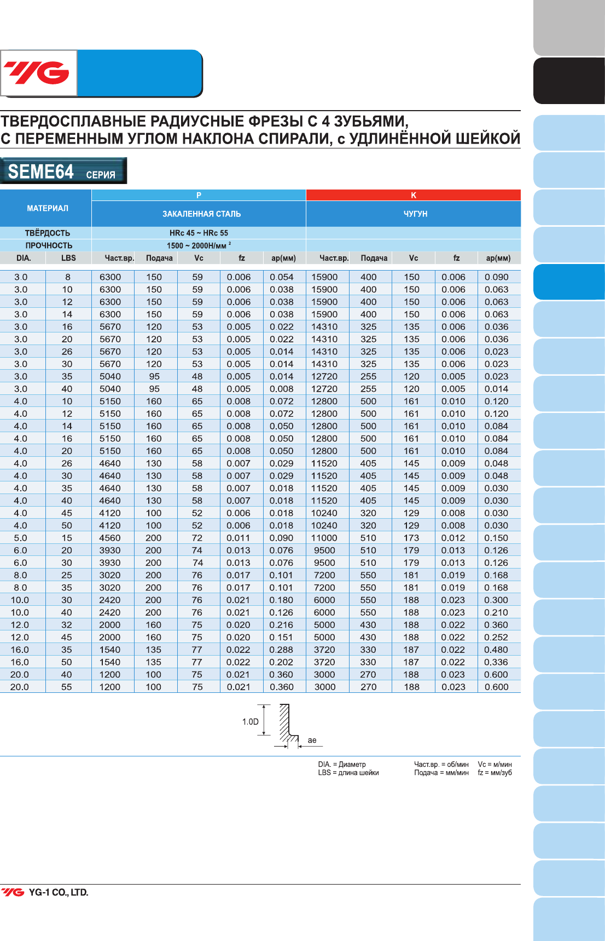Click Vc header under cast iron
Viewport: 605px width, 941px height.
(x=414, y=258)
